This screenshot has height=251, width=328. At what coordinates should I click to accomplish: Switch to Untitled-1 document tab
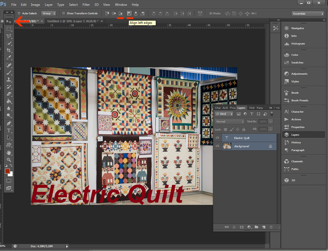click(73, 21)
